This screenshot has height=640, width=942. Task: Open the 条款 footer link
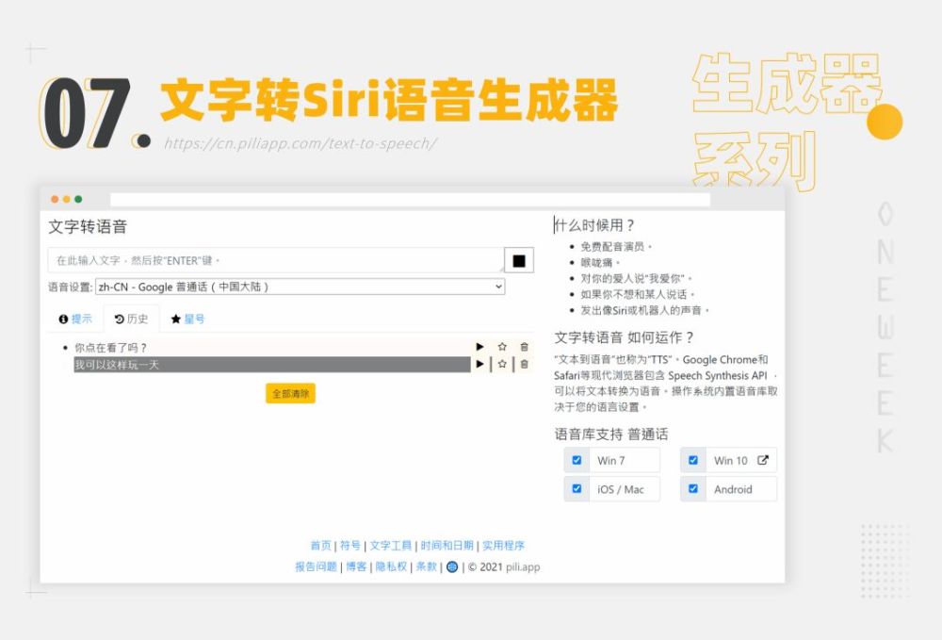pyautogui.click(x=427, y=566)
